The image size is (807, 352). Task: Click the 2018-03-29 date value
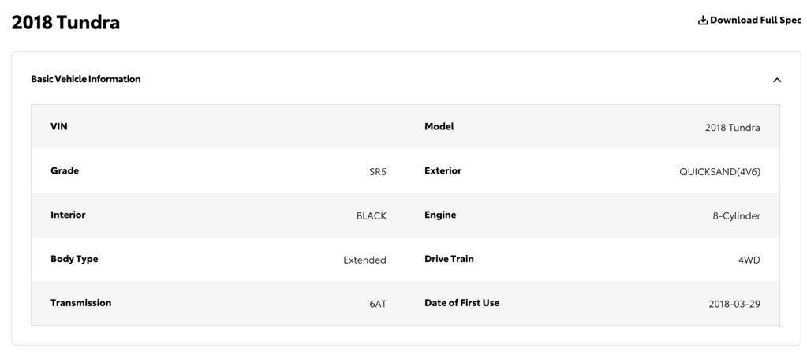click(x=734, y=304)
